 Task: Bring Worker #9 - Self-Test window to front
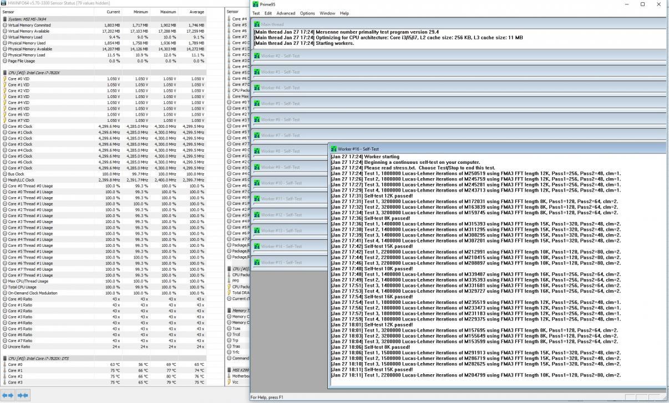pyautogui.click(x=290, y=167)
